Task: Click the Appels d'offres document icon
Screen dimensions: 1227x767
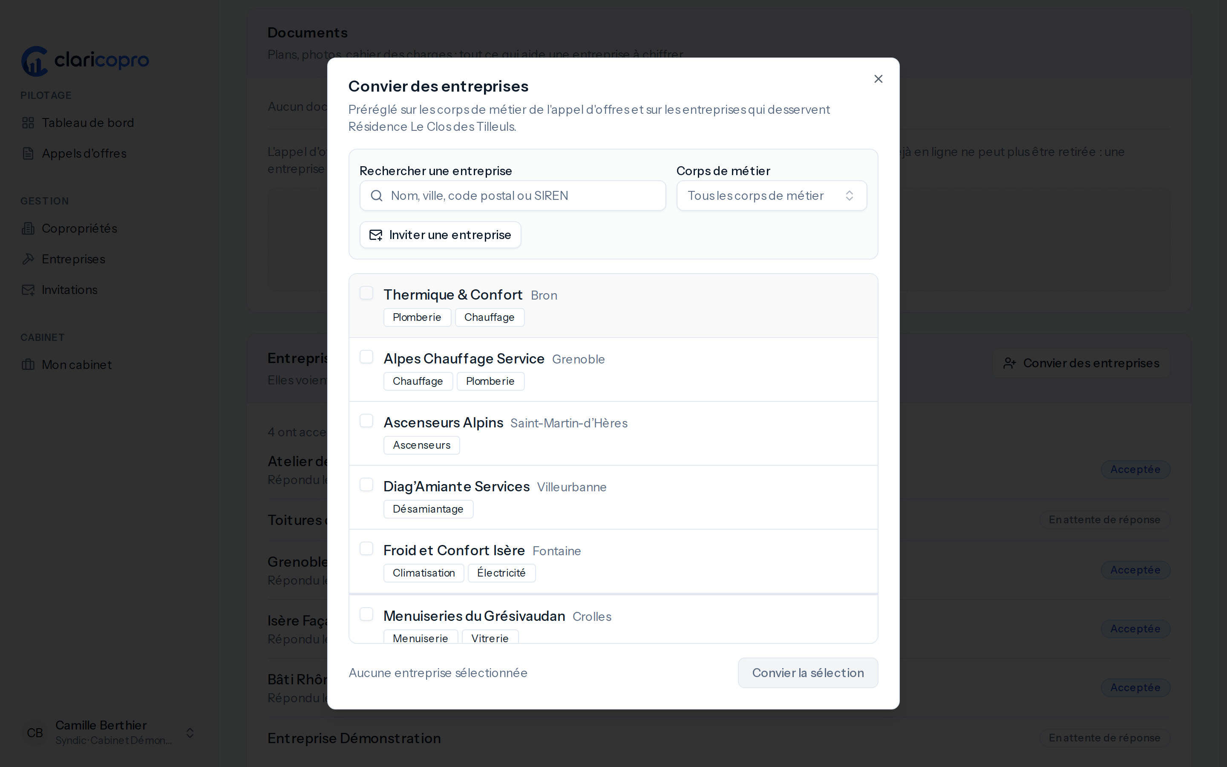Action: pos(29,153)
